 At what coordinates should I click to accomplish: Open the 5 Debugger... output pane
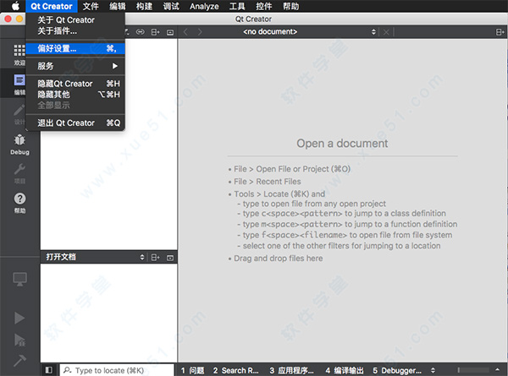tap(397, 370)
